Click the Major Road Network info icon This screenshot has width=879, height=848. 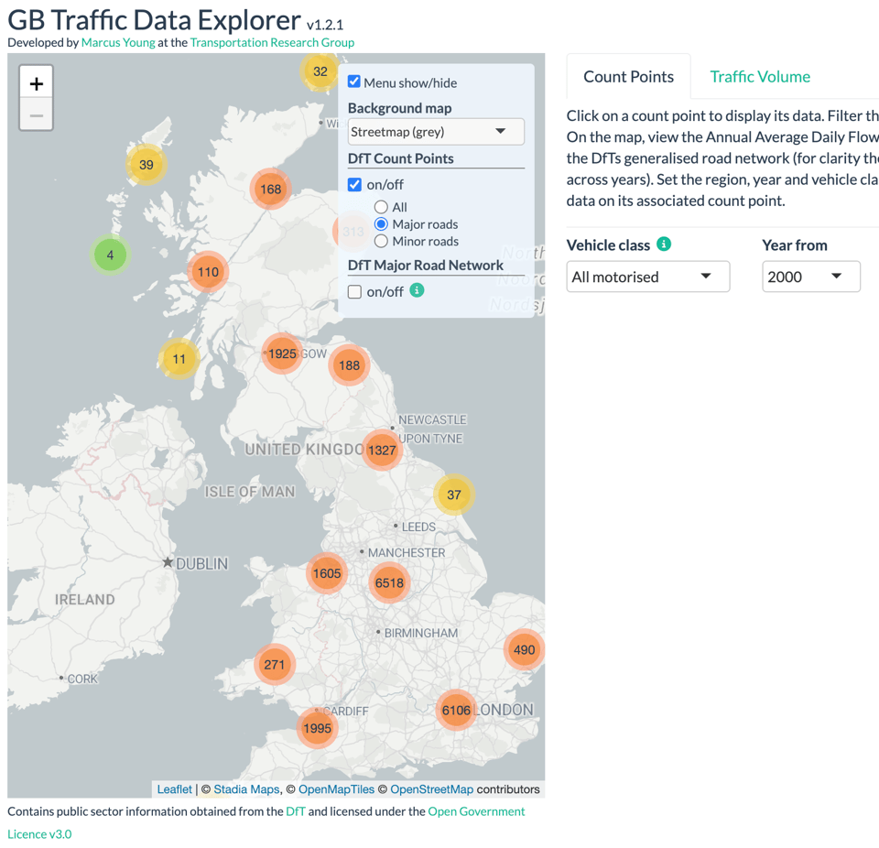point(417,290)
